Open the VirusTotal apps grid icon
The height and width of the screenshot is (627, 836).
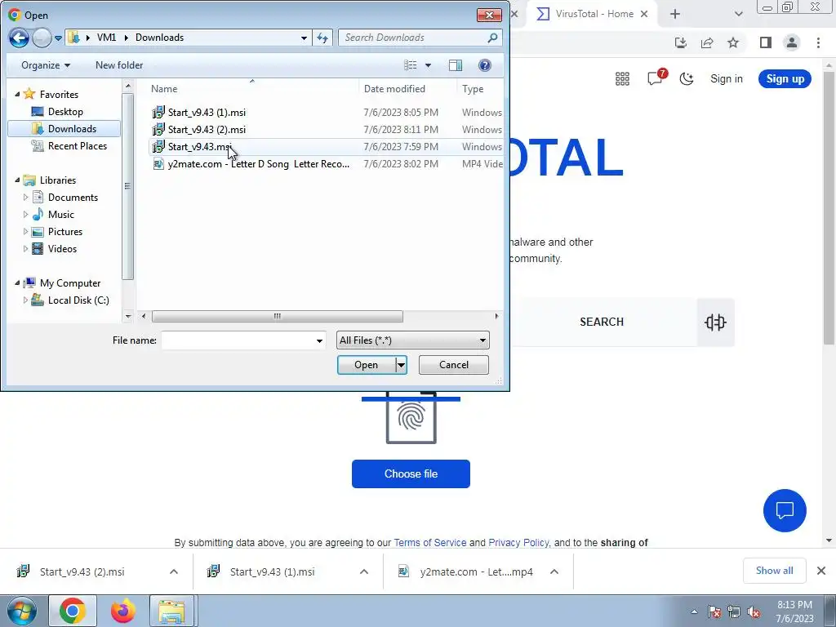(622, 79)
